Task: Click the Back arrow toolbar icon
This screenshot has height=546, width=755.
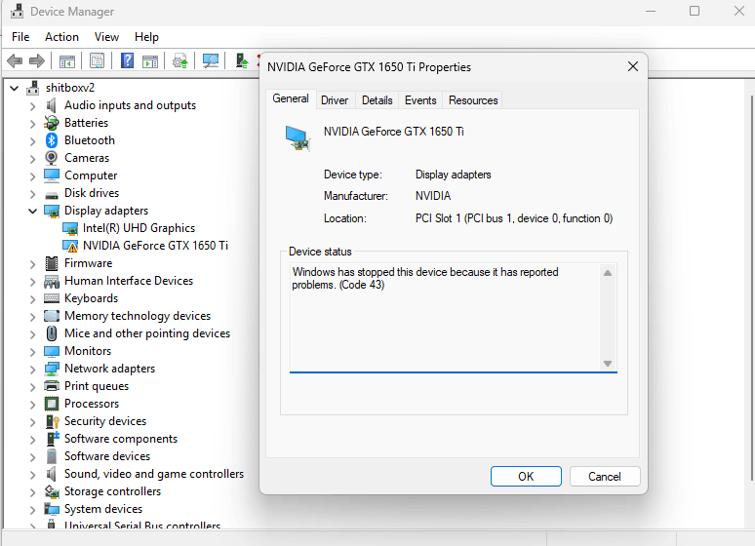Action: pos(15,61)
